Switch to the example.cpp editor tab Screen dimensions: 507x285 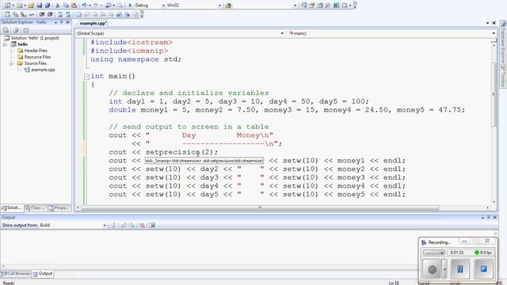[x=93, y=23]
